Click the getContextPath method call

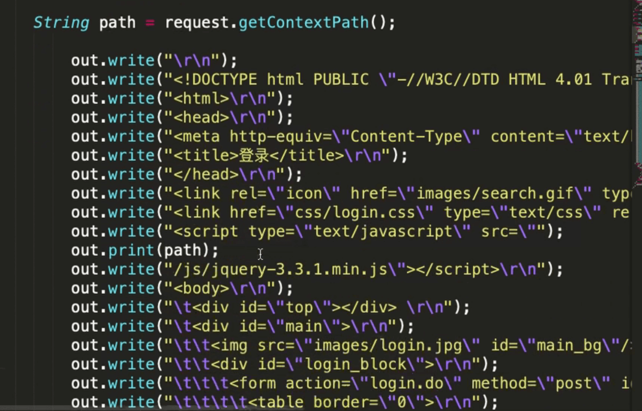[303, 23]
